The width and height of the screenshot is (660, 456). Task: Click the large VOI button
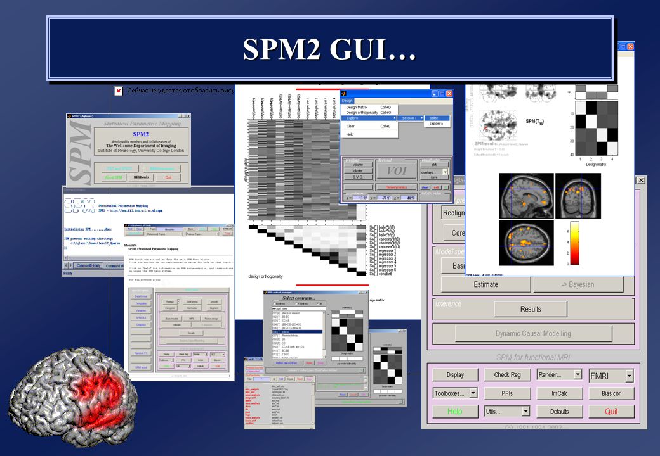[397, 171]
